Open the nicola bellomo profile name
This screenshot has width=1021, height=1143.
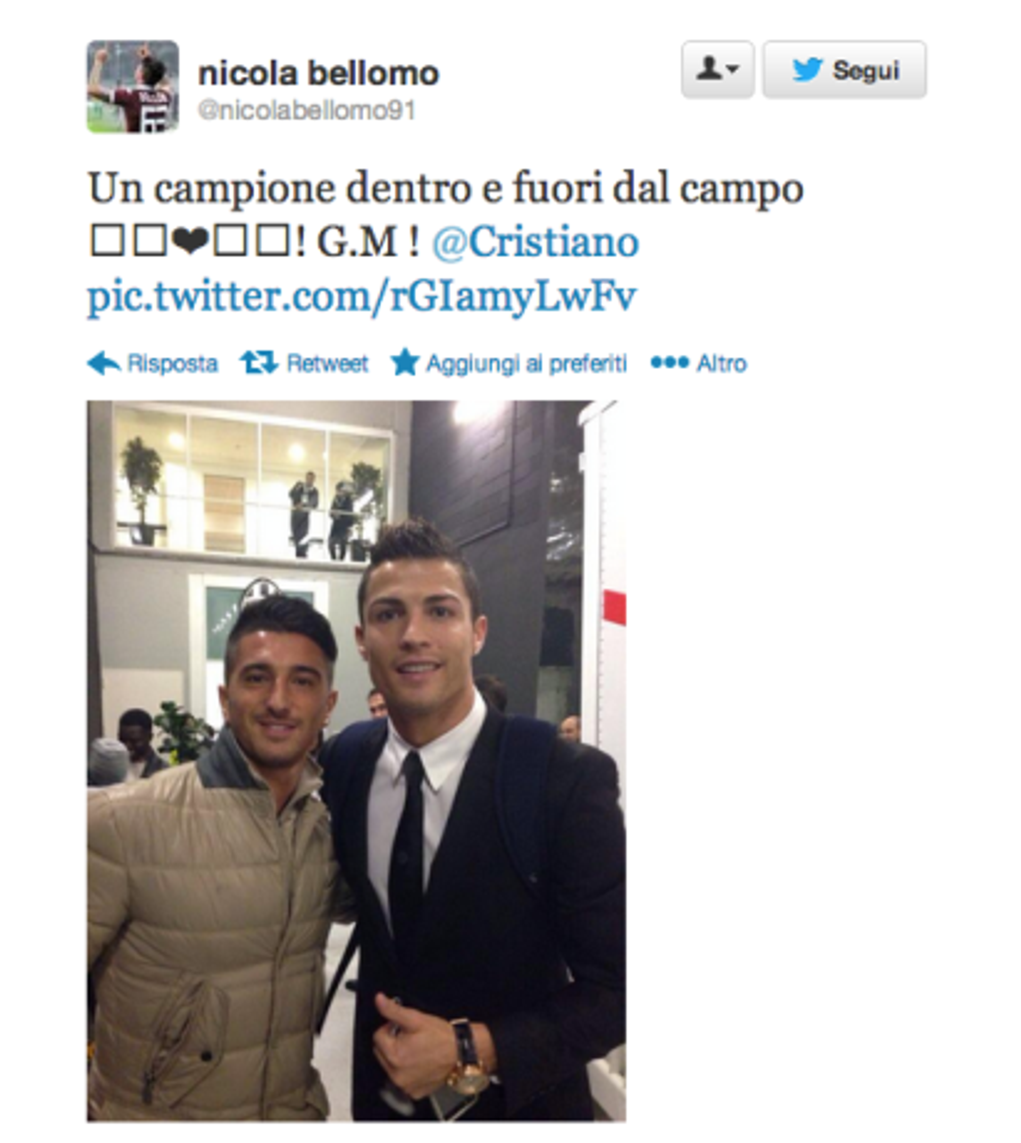click(318, 73)
